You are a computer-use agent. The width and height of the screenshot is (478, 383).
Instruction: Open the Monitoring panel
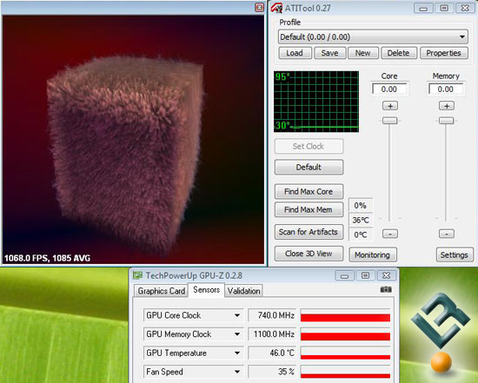click(x=373, y=254)
